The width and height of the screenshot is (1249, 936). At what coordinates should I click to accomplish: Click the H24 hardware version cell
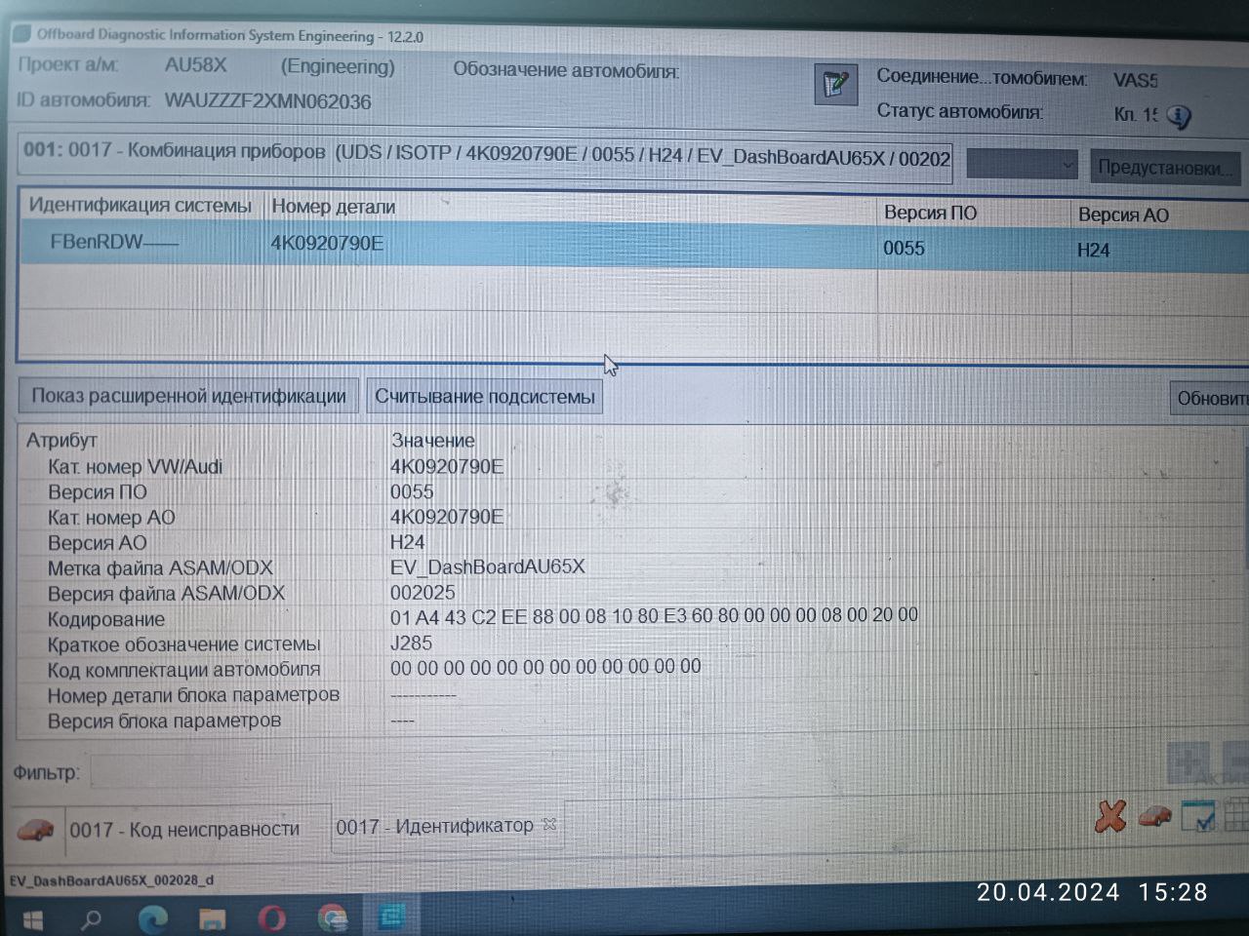coord(1094,250)
